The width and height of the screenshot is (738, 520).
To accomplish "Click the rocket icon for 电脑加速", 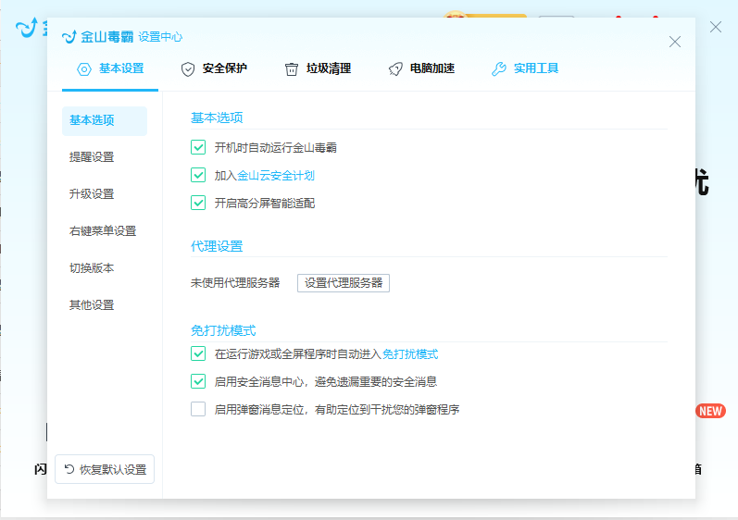I will pos(395,68).
